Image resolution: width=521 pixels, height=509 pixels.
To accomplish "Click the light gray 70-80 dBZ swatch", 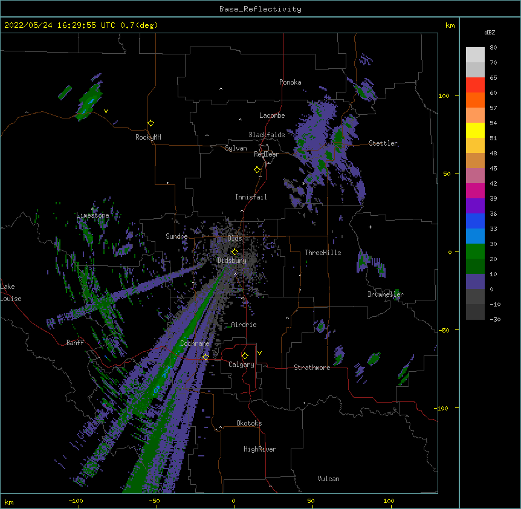I will pyautogui.click(x=475, y=55).
